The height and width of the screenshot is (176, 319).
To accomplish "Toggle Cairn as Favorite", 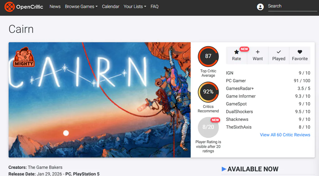I will click(x=300, y=55).
